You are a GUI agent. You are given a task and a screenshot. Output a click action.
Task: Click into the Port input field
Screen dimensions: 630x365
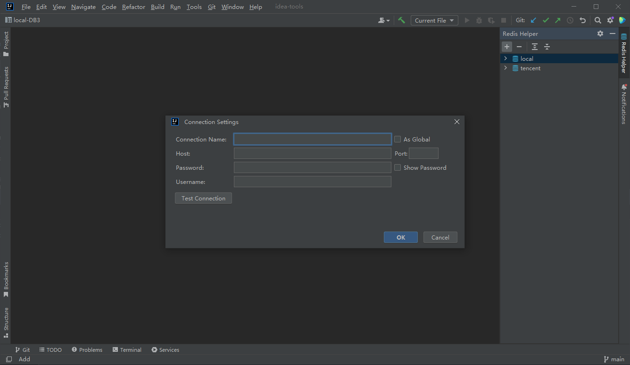point(423,153)
